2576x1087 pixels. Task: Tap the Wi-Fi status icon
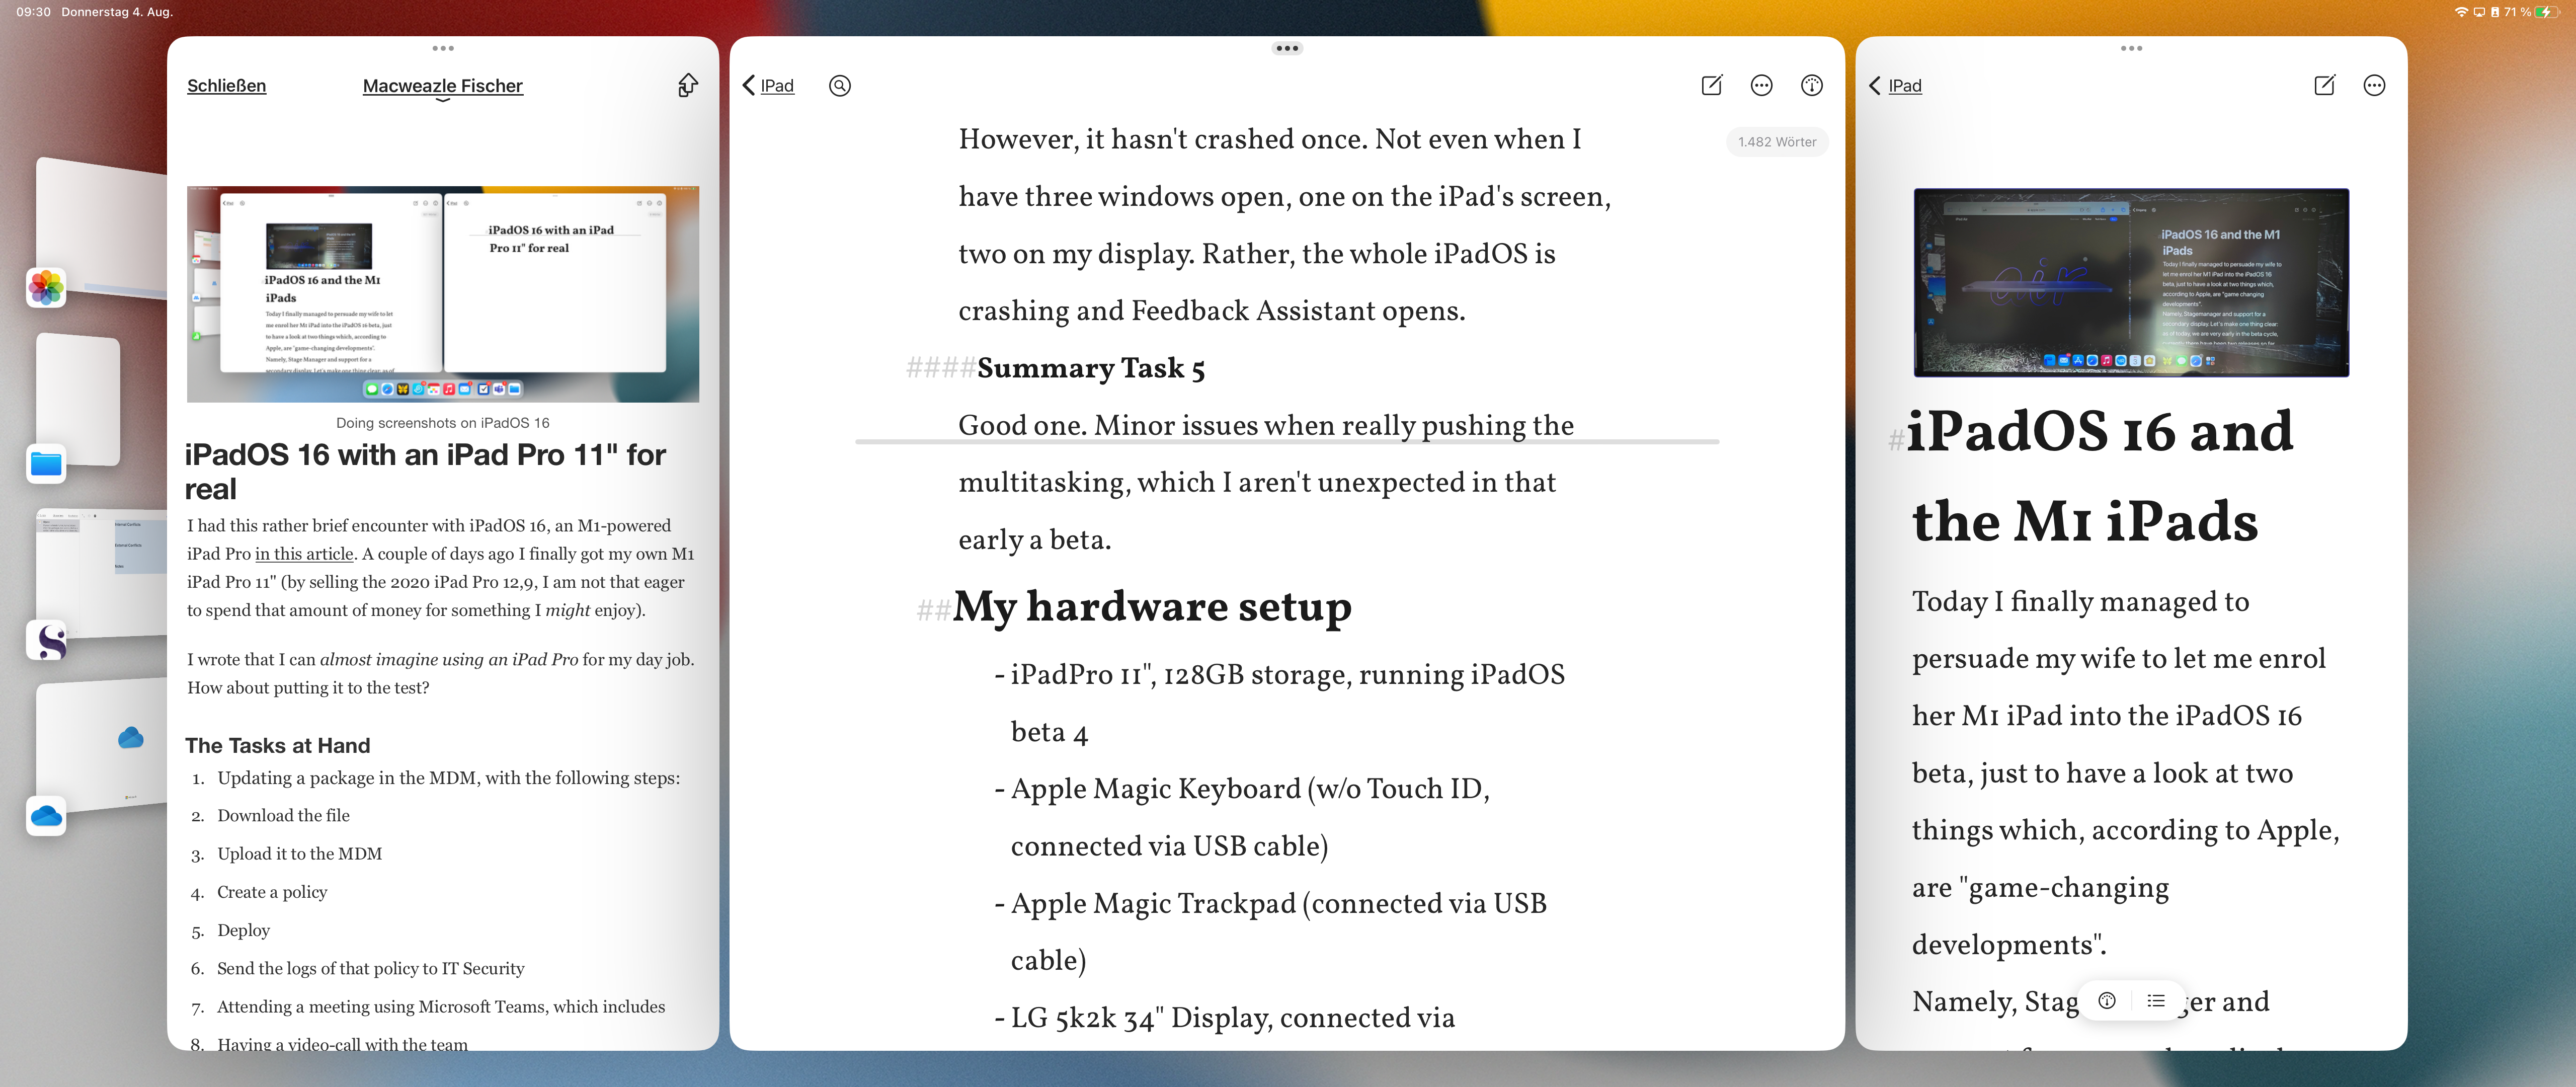(2461, 12)
